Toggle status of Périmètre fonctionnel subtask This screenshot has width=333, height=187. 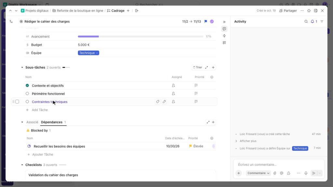point(27,93)
